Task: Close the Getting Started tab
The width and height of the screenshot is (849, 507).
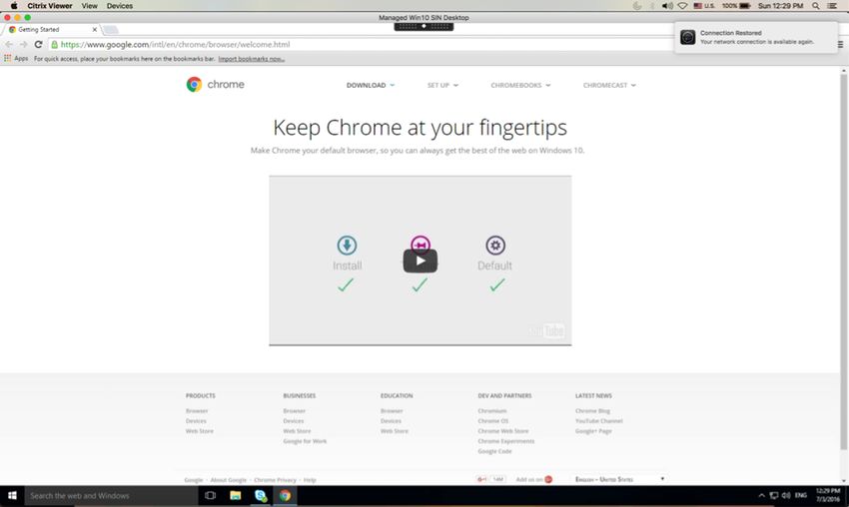Action: pyautogui.click(x=94, y=29)
